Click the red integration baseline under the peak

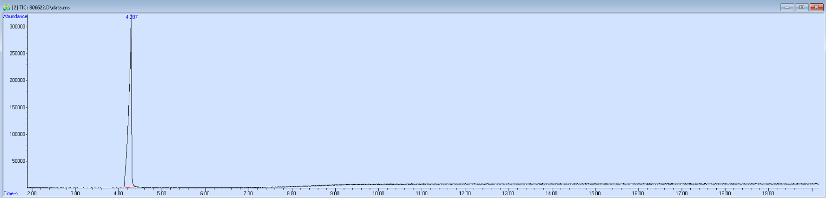click(x=130, y=187)
